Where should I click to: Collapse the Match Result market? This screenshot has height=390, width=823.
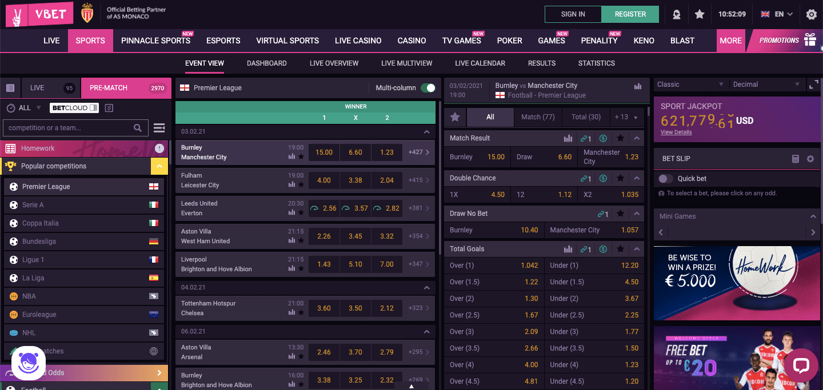(637, 138)
